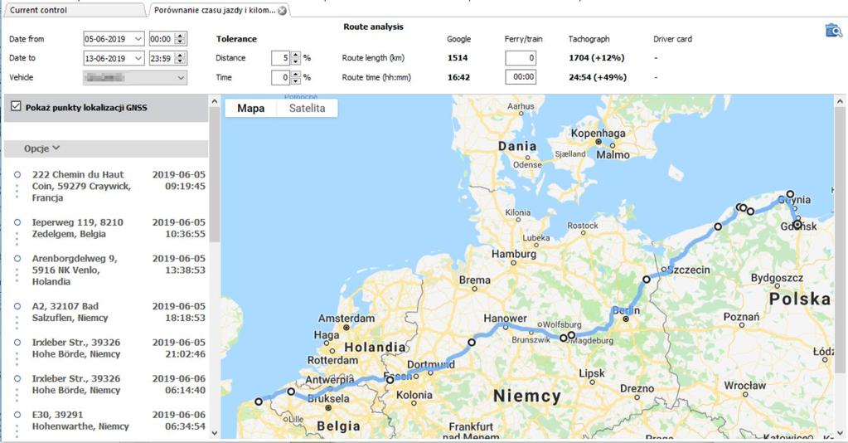
Task: Click the Date to time spinner
Action: pyautogui.click(x=182, y=59)
